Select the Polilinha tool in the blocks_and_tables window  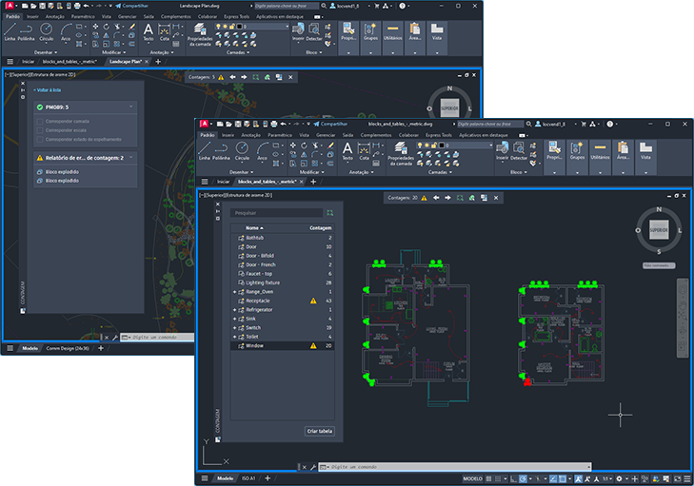coord(221,151)
